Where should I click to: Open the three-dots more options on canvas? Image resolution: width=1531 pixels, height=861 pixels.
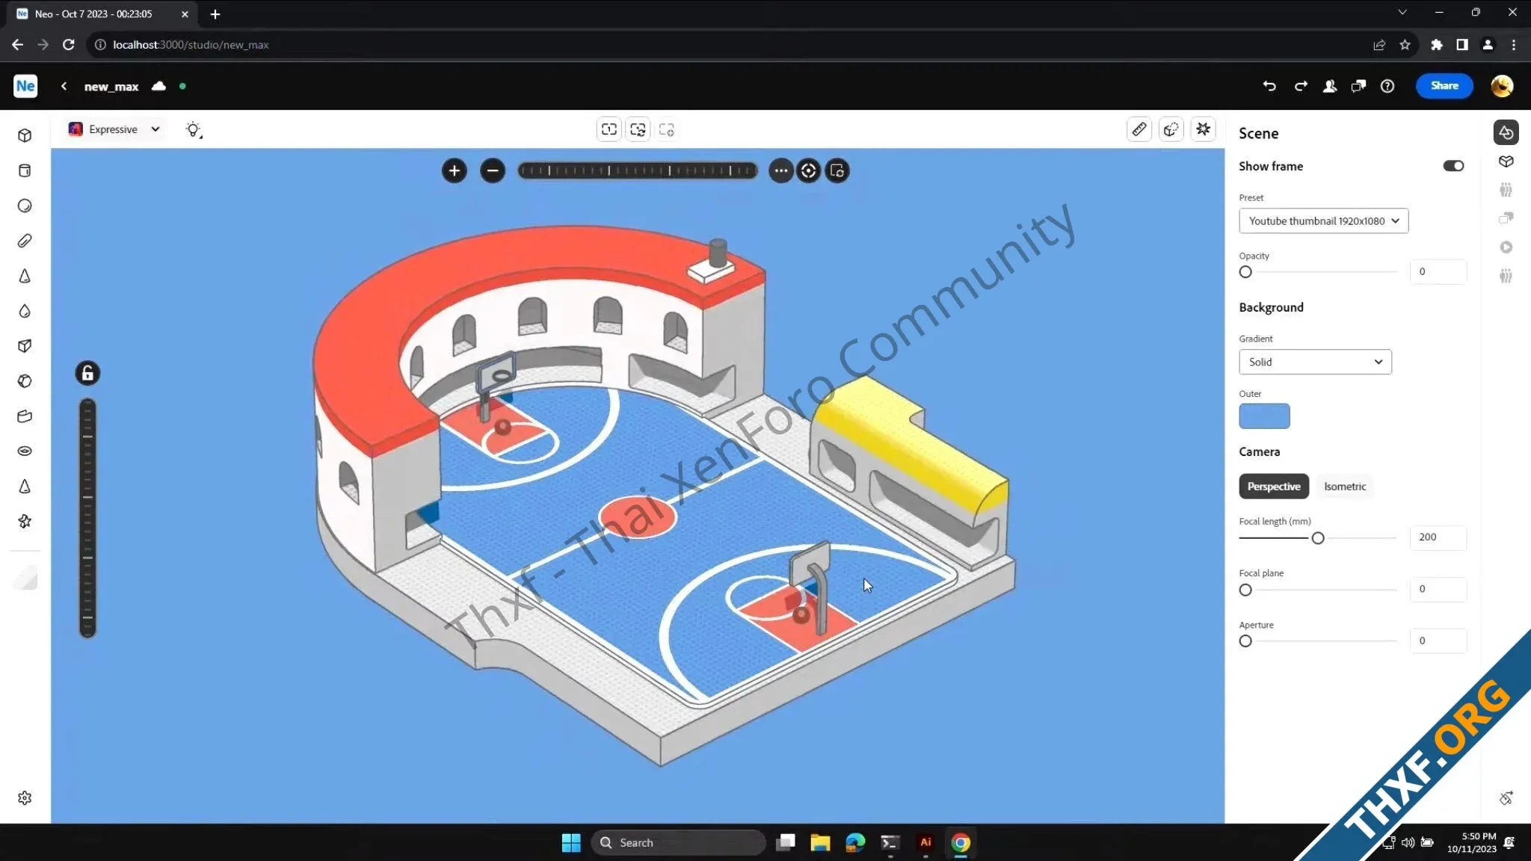[x=780, y=170]
